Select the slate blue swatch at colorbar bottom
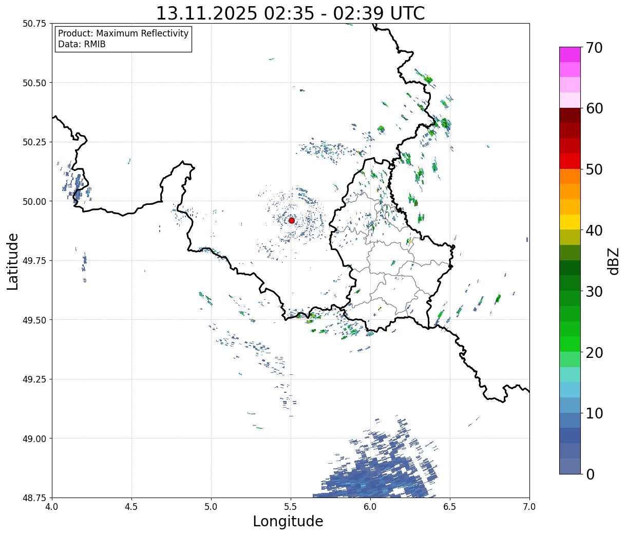This screenshot has height=534, width=626. coord(570,466)
